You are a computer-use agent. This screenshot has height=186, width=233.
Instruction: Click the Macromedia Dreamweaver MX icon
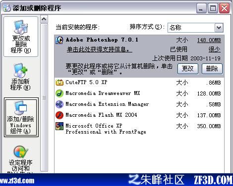pyautogui.click(x=59, y=93)
